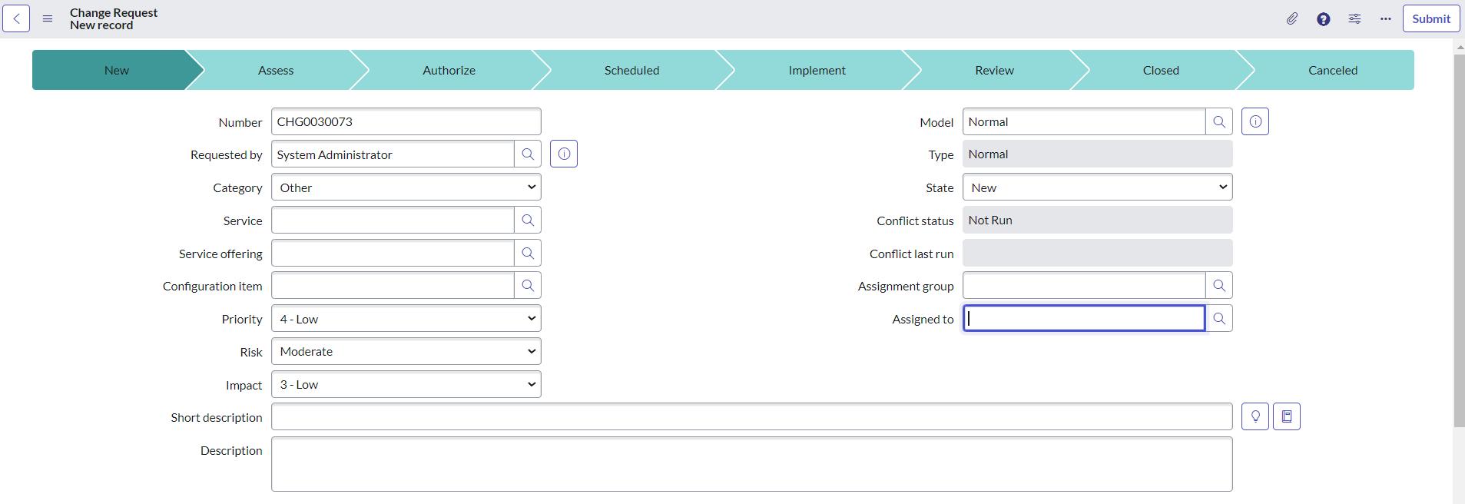
Task: Open Configuration item lookup search icon
Action: 528,286
